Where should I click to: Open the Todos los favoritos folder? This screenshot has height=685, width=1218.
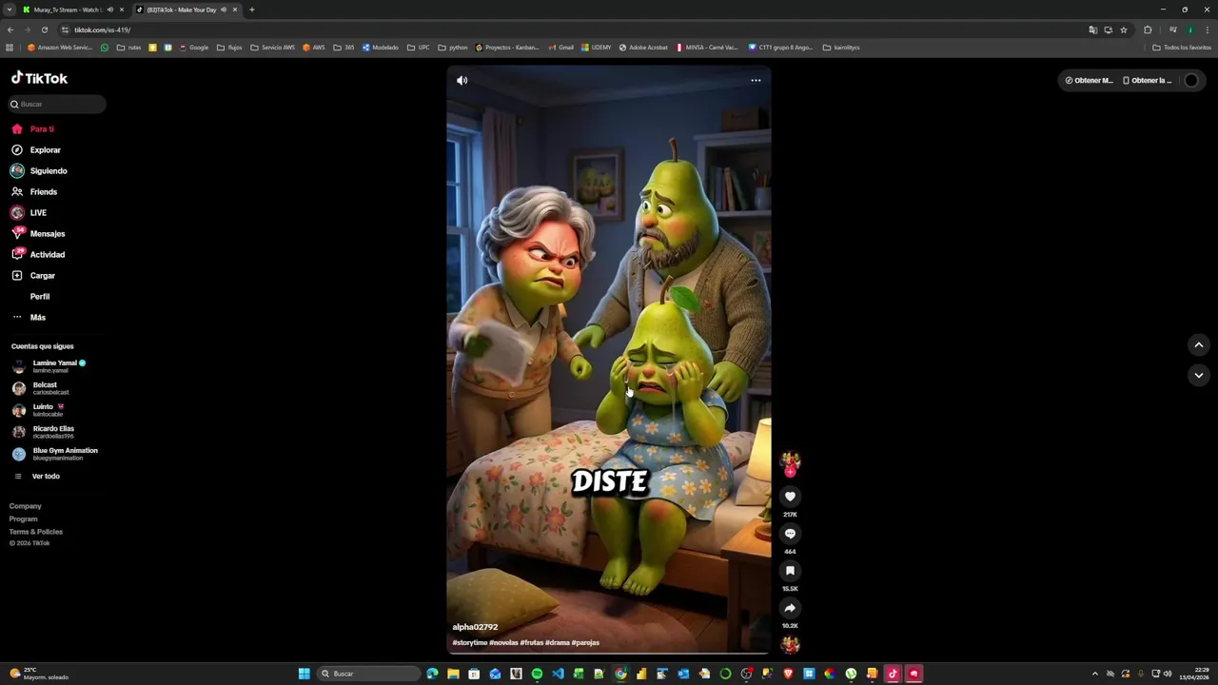click(1182, 48)
